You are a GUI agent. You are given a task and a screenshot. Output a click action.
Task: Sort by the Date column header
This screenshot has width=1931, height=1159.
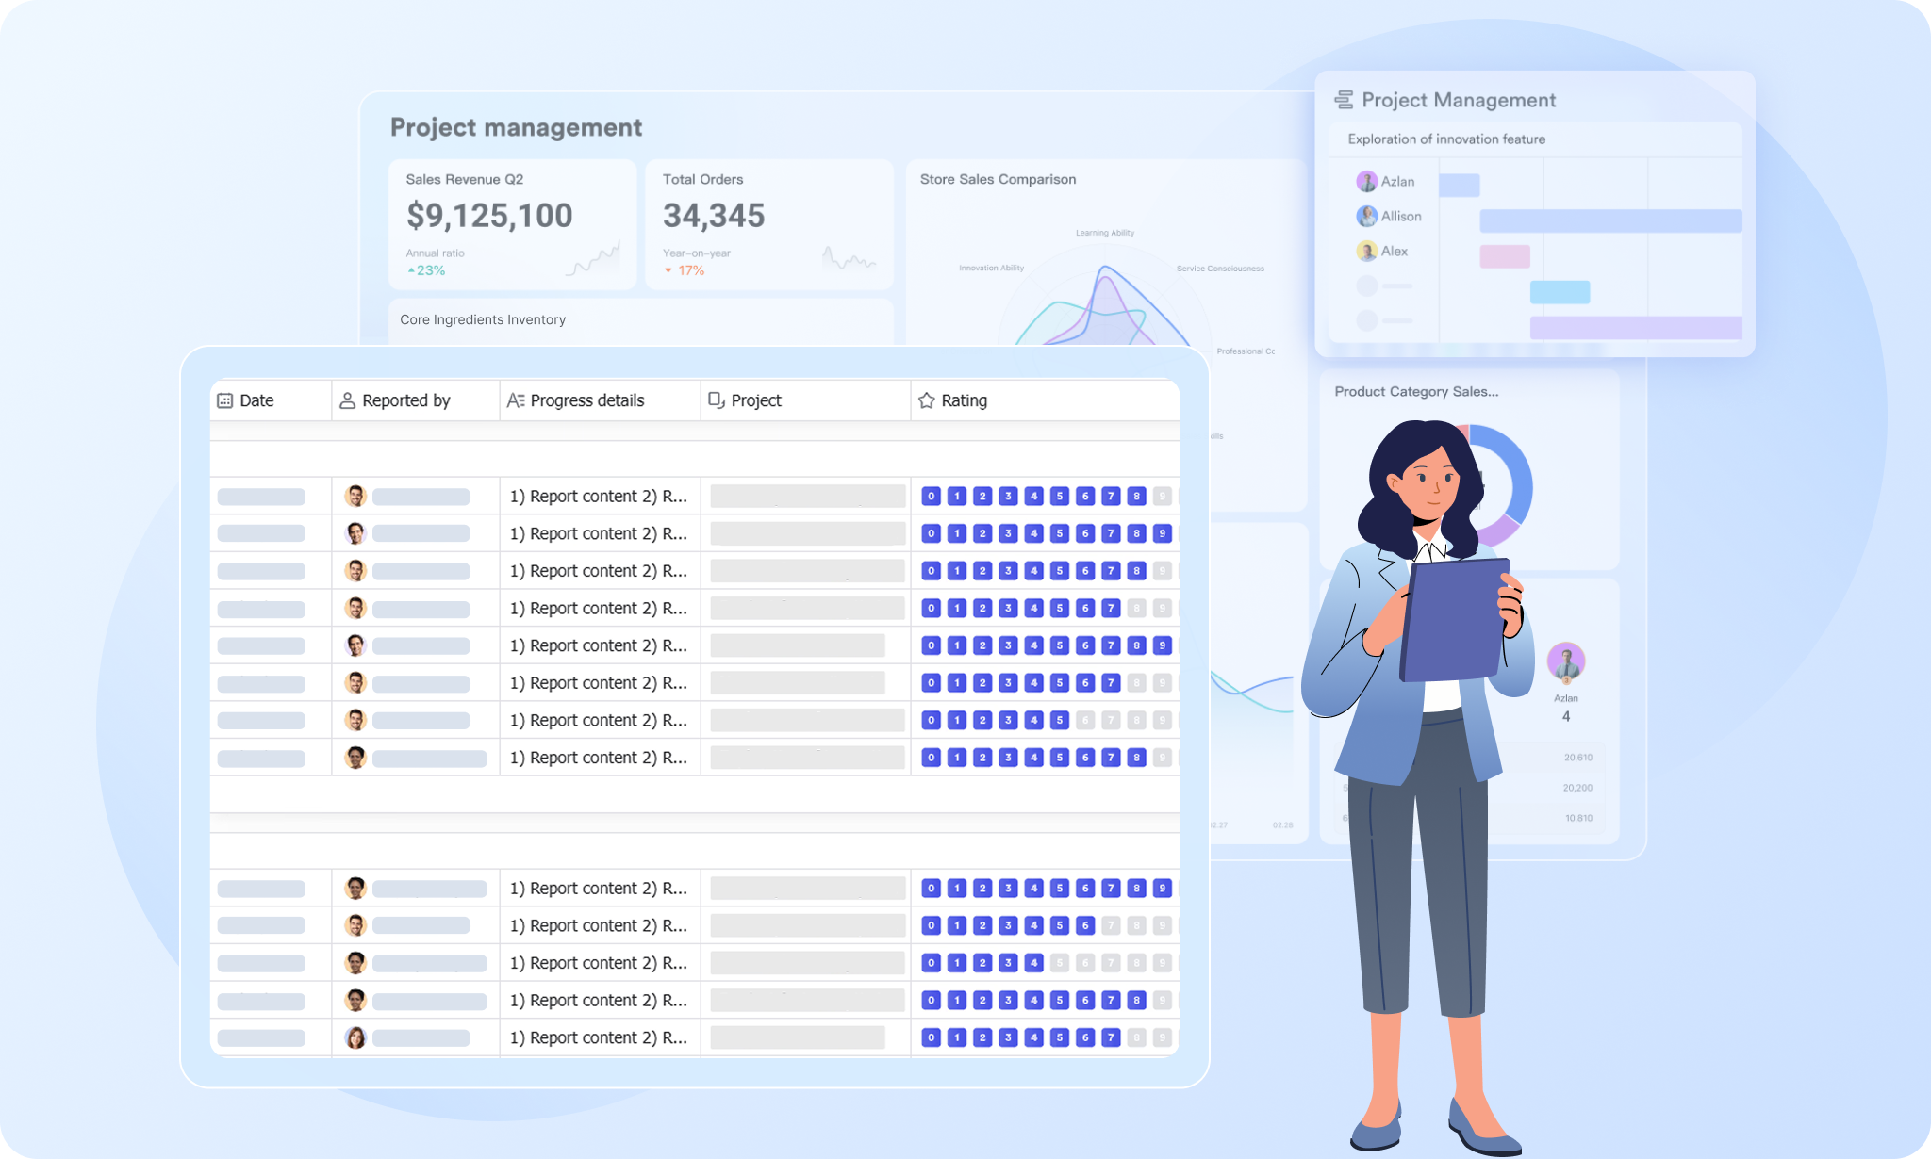pyautogui.click(x=256, y=400)
